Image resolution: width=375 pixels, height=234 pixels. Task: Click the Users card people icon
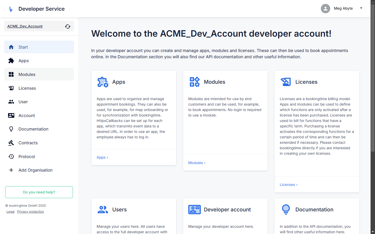coord(103,210)
